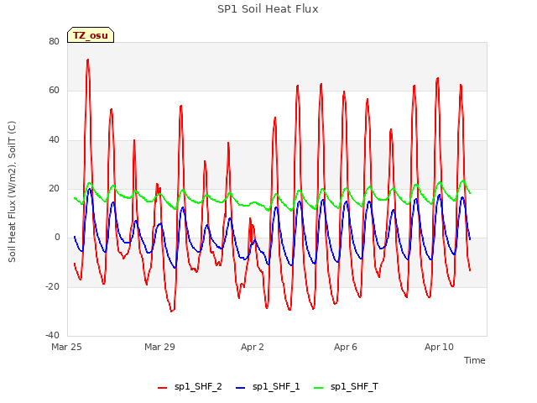The width and height of the screenshot is (537, 403).
Task: Click the highest red peak near Mar 25
Action: pyautogui.click(x=87, y=60)
